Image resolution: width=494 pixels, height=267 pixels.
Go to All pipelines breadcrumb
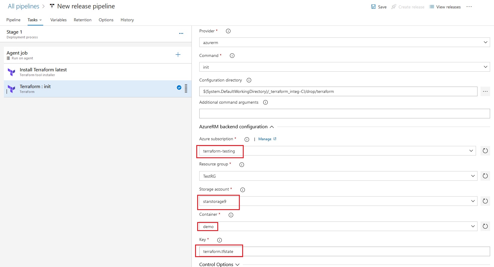click(x=23, y=6)
